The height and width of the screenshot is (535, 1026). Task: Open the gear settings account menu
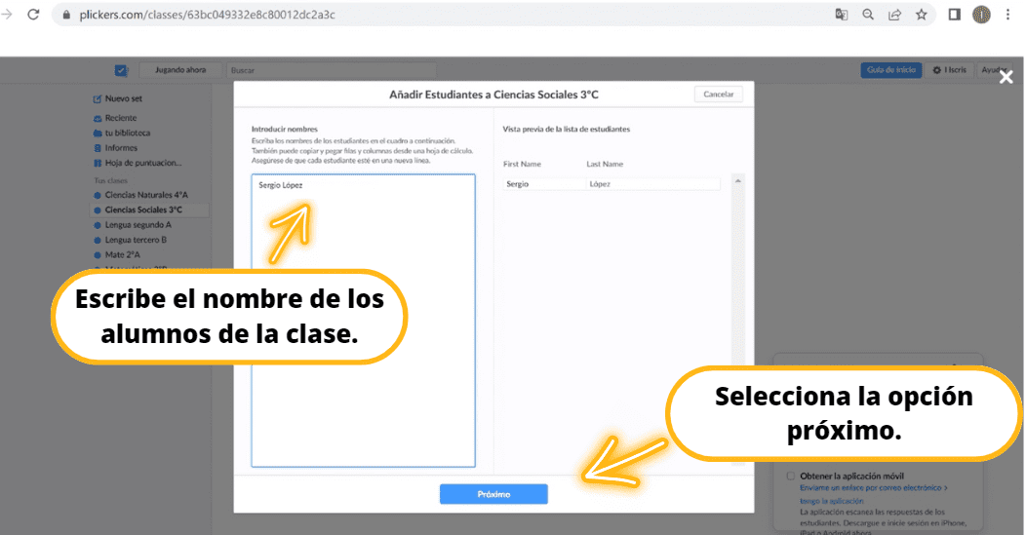tap(950, 70)
